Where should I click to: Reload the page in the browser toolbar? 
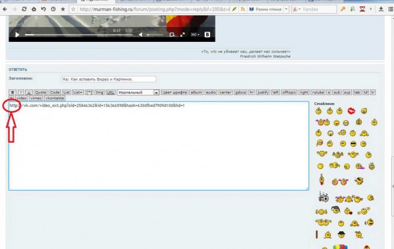pyautogui.click(x=24, y=9)
